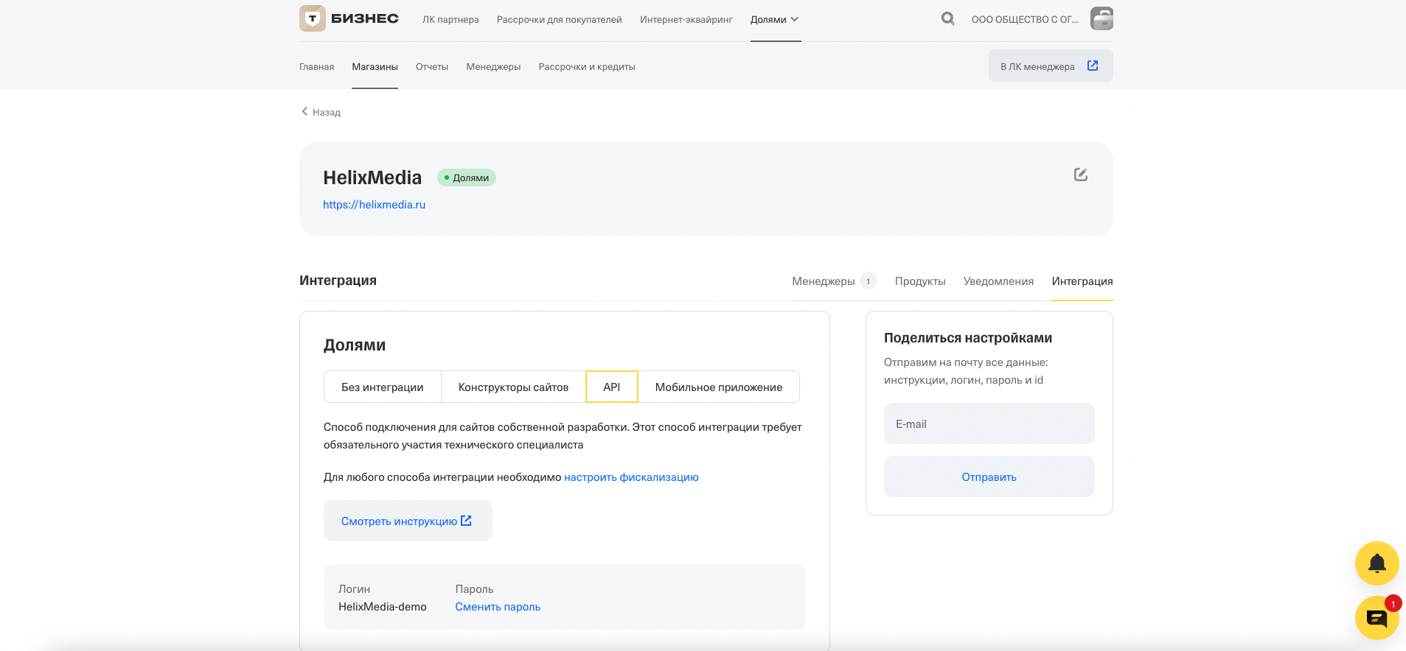Click the HelixMedia store title

click(x=372, y=177)
